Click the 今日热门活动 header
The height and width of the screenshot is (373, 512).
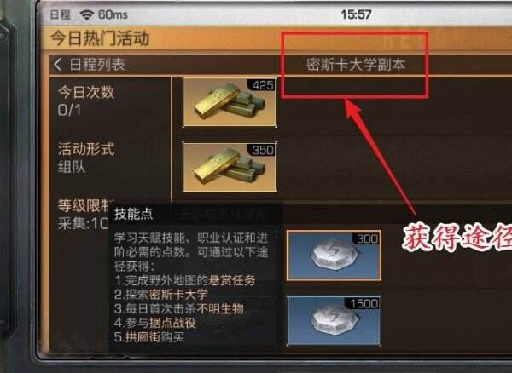point(100,38)
